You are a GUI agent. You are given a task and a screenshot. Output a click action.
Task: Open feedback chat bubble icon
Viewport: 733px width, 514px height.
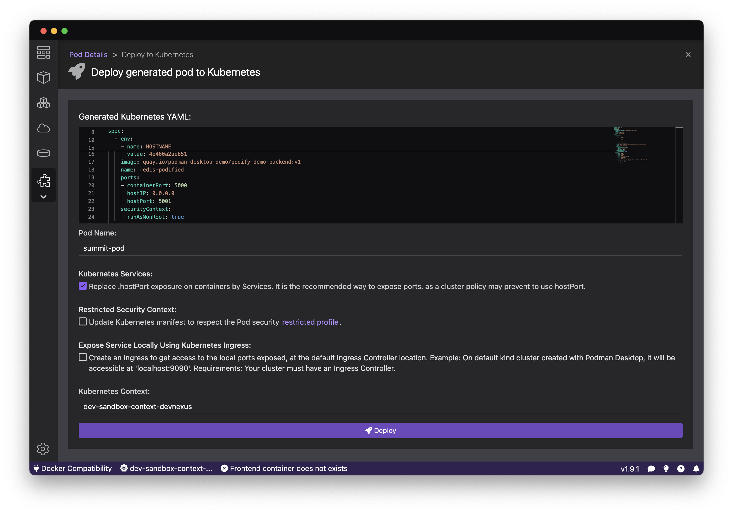point(651,468)
